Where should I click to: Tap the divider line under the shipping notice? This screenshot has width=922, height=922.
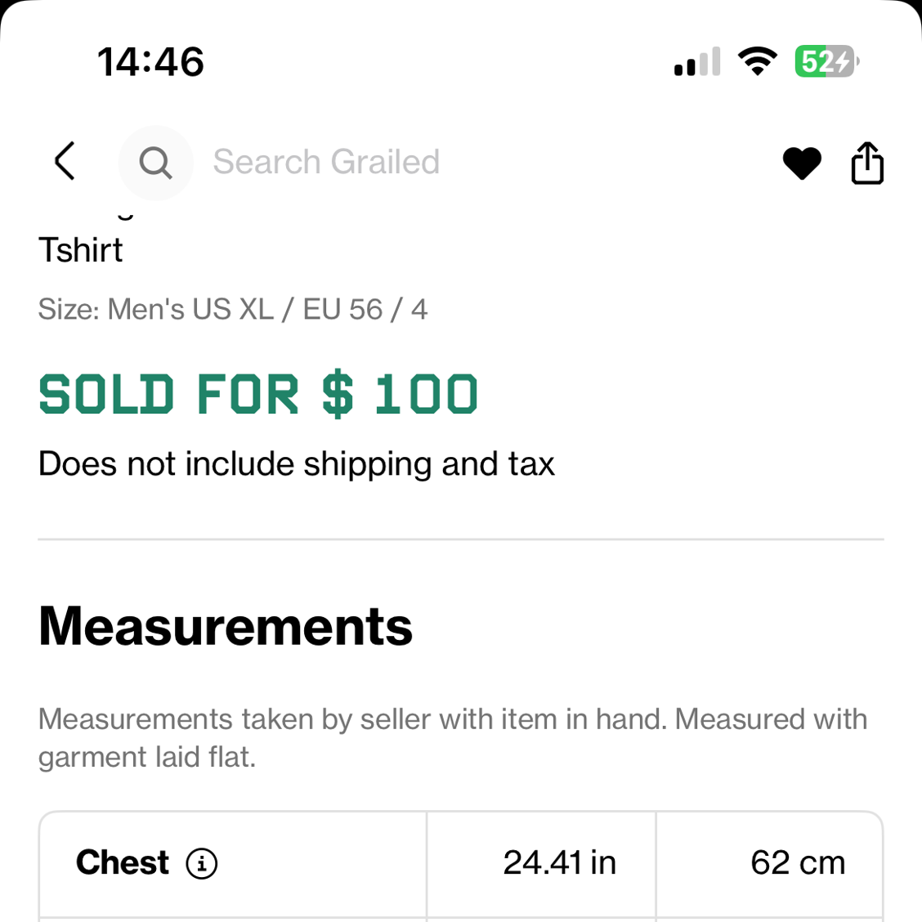(x=461, y=539)
